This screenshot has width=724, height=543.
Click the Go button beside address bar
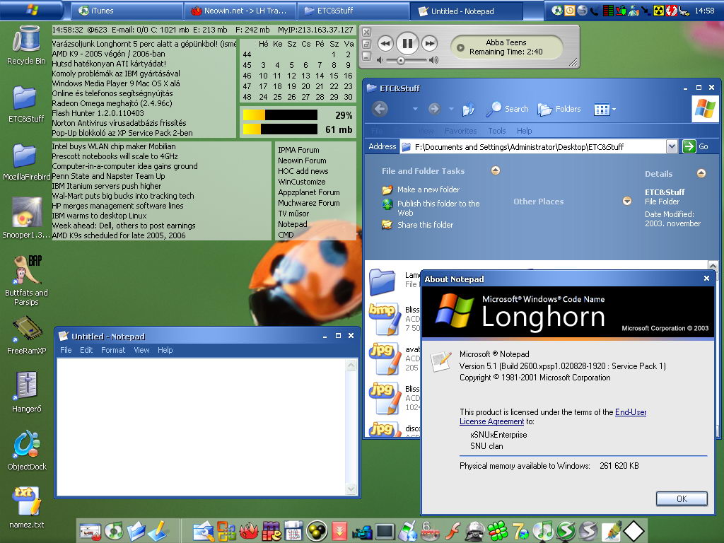click(696, 146)
